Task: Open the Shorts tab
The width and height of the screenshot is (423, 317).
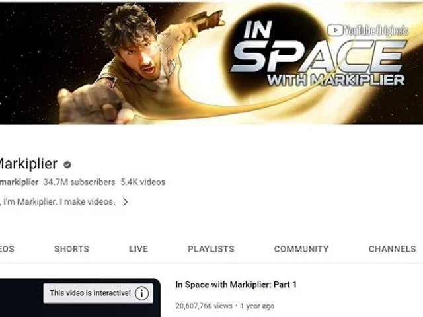Action: coord(72,249)
